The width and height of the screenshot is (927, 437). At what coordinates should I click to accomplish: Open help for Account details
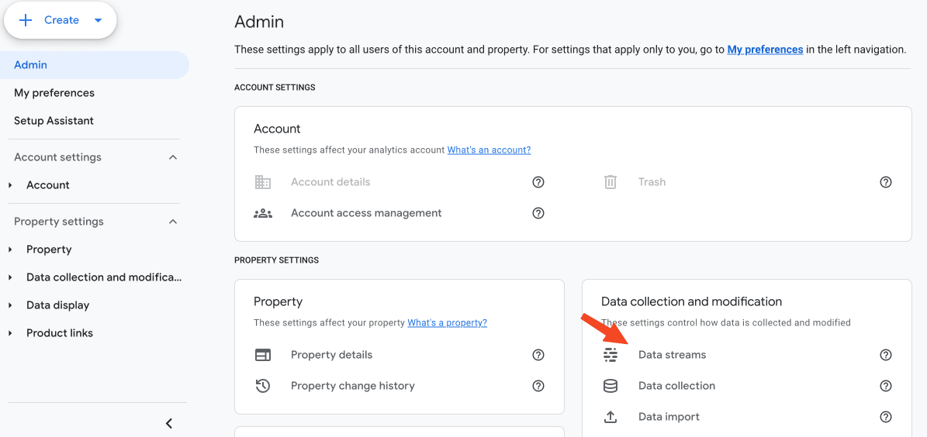[538, 182]
